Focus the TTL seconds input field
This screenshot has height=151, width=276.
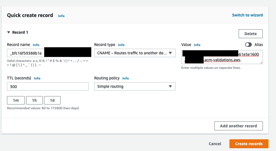48,86
